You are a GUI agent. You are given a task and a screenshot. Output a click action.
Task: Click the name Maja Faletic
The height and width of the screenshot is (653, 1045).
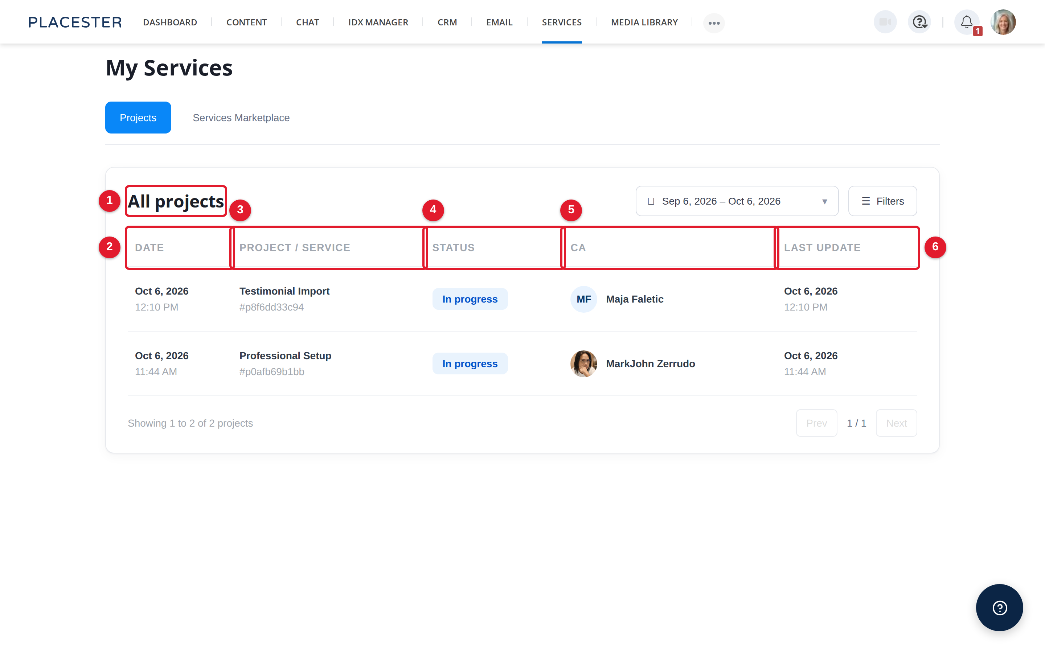(635, 299)
